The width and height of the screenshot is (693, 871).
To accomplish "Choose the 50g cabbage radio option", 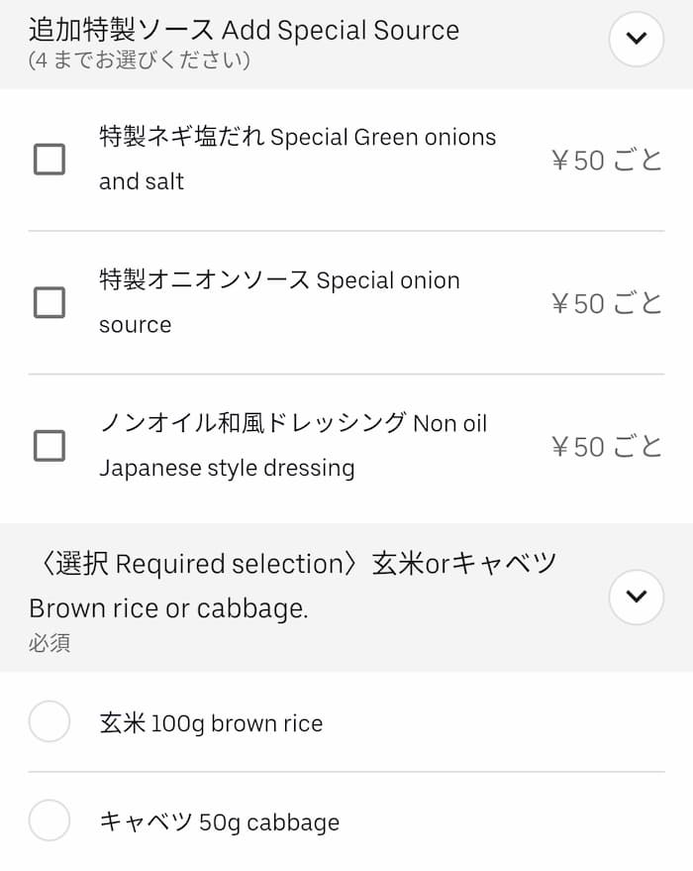I will (49, 820).
